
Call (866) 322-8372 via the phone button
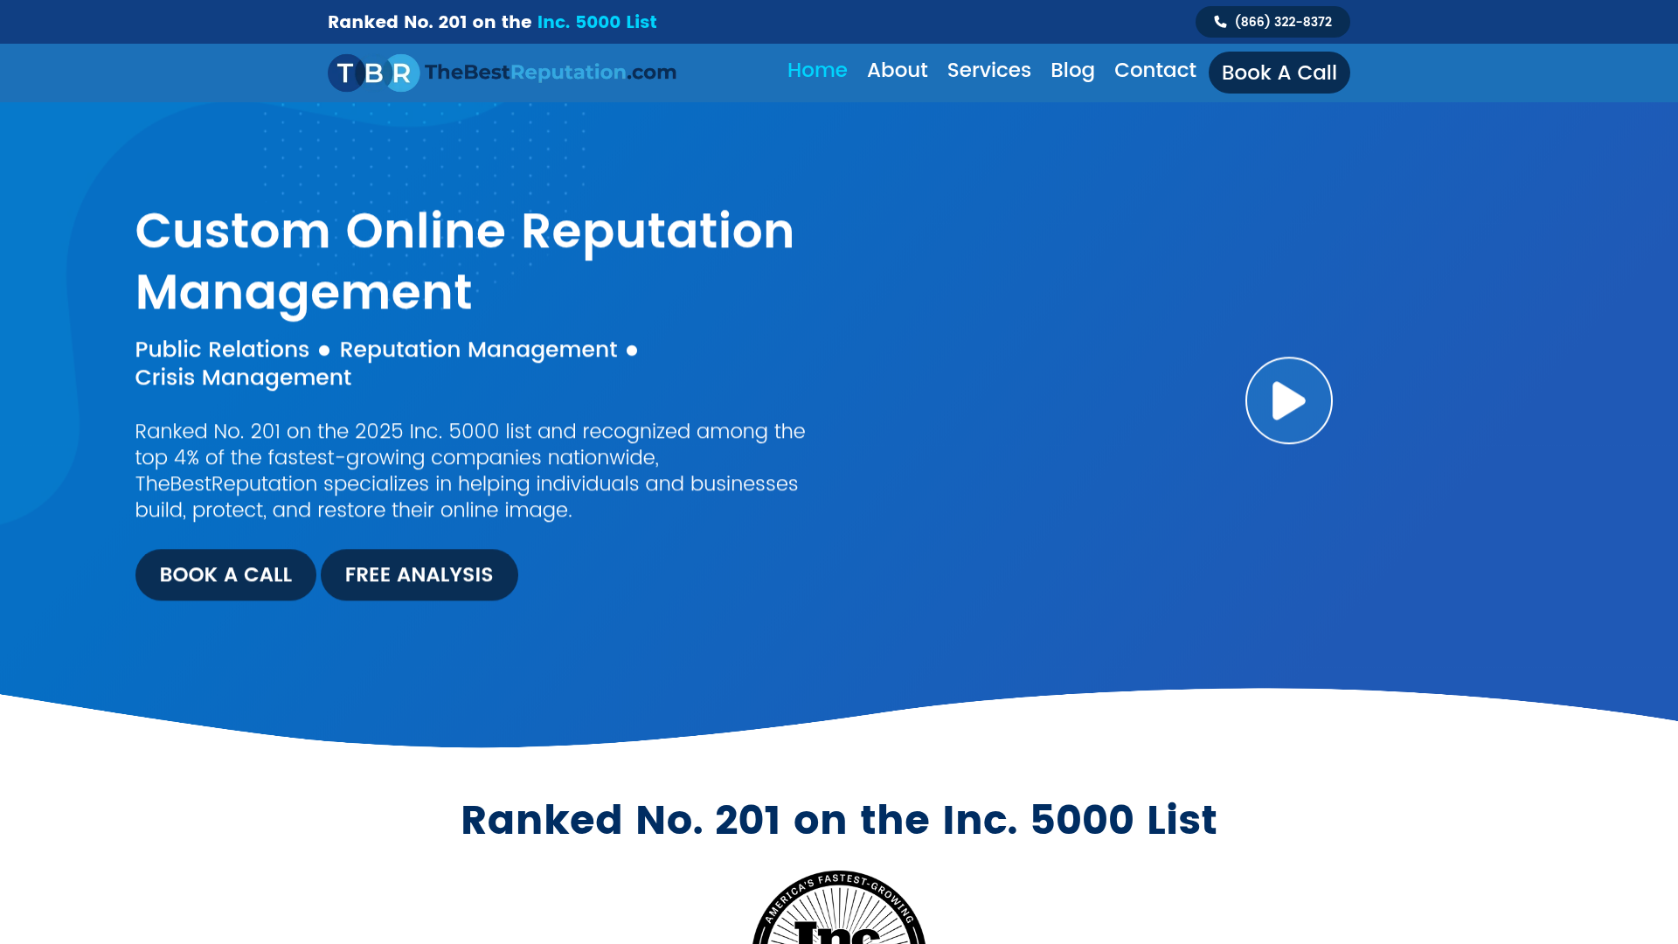coord(1272,22)
